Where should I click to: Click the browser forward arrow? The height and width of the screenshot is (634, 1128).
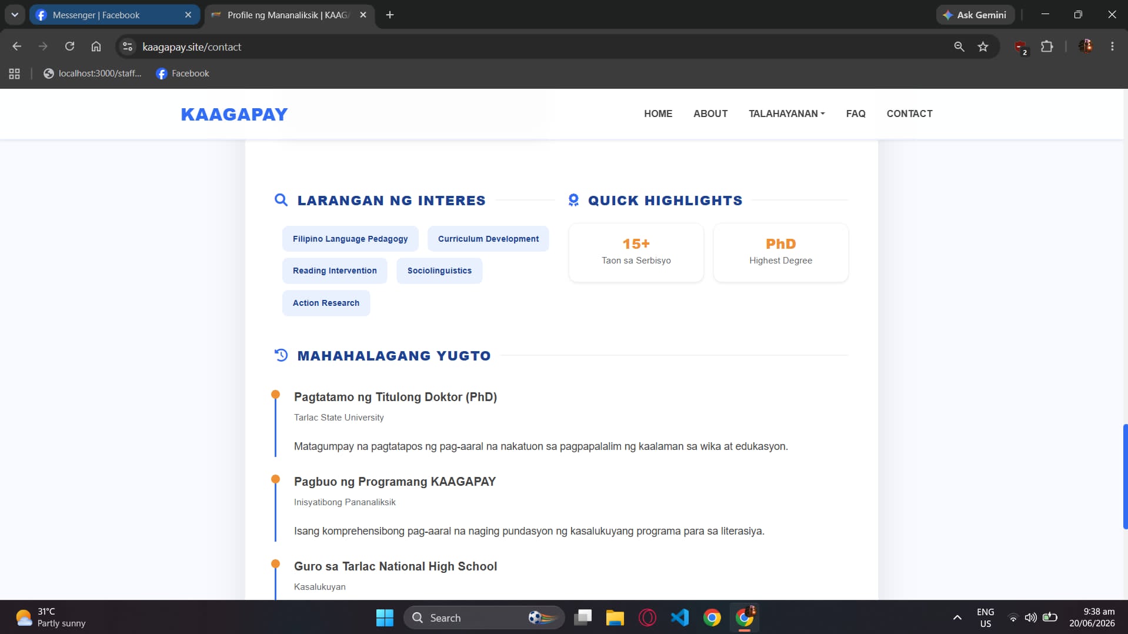coord(43,46)
